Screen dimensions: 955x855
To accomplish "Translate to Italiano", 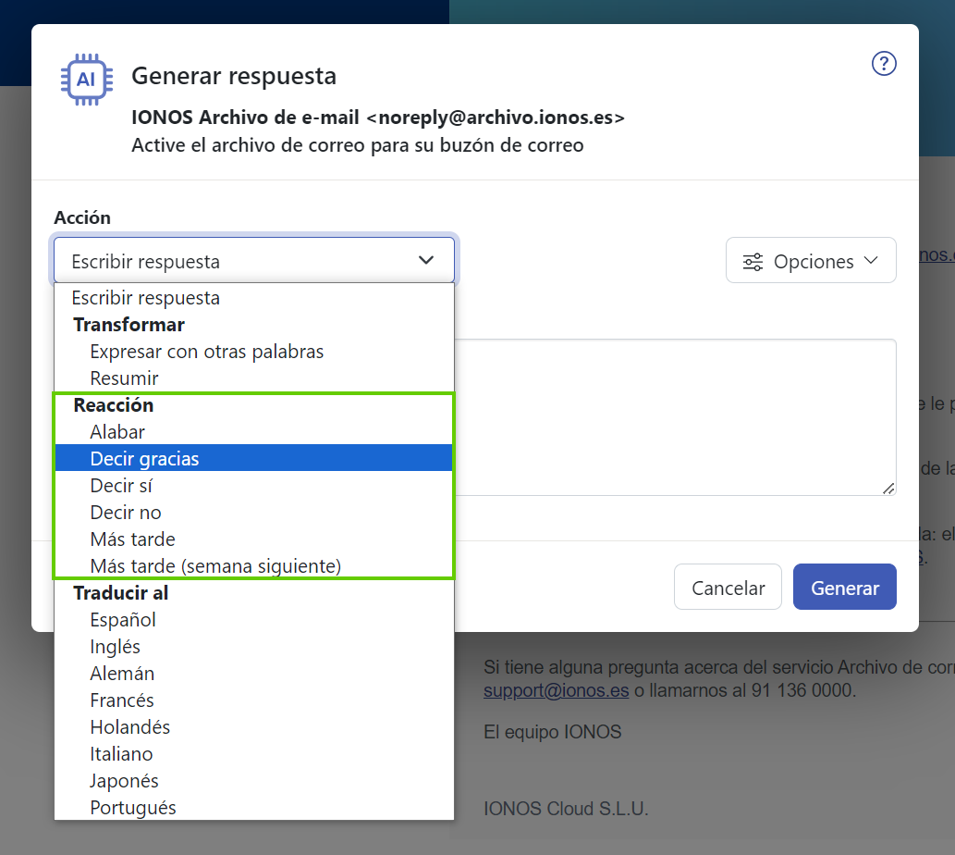I will [254, 754].
